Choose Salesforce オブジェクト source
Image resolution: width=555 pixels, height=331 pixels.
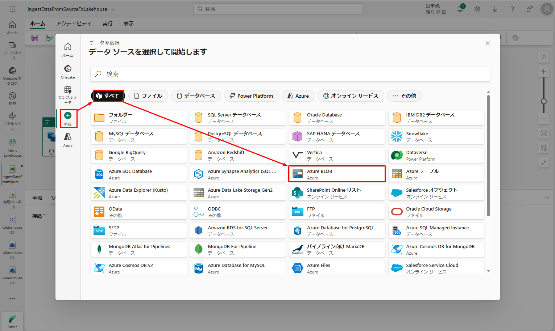436,193
